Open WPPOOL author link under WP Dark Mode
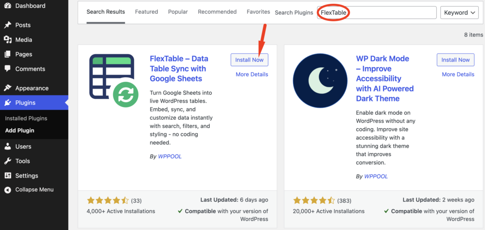The width and height of the screenshot is (485, 230). coord(376,177)
